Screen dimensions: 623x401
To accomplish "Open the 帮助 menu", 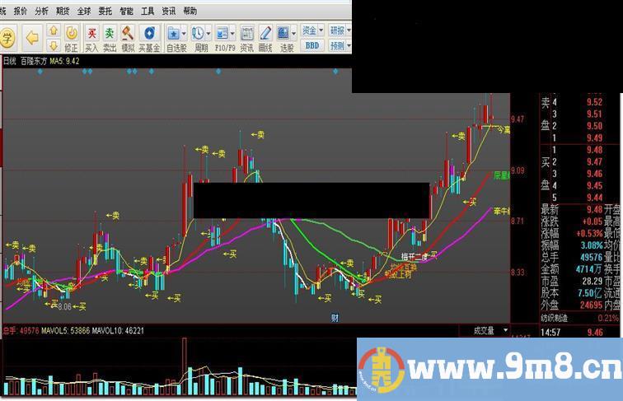I will point(190,11).
